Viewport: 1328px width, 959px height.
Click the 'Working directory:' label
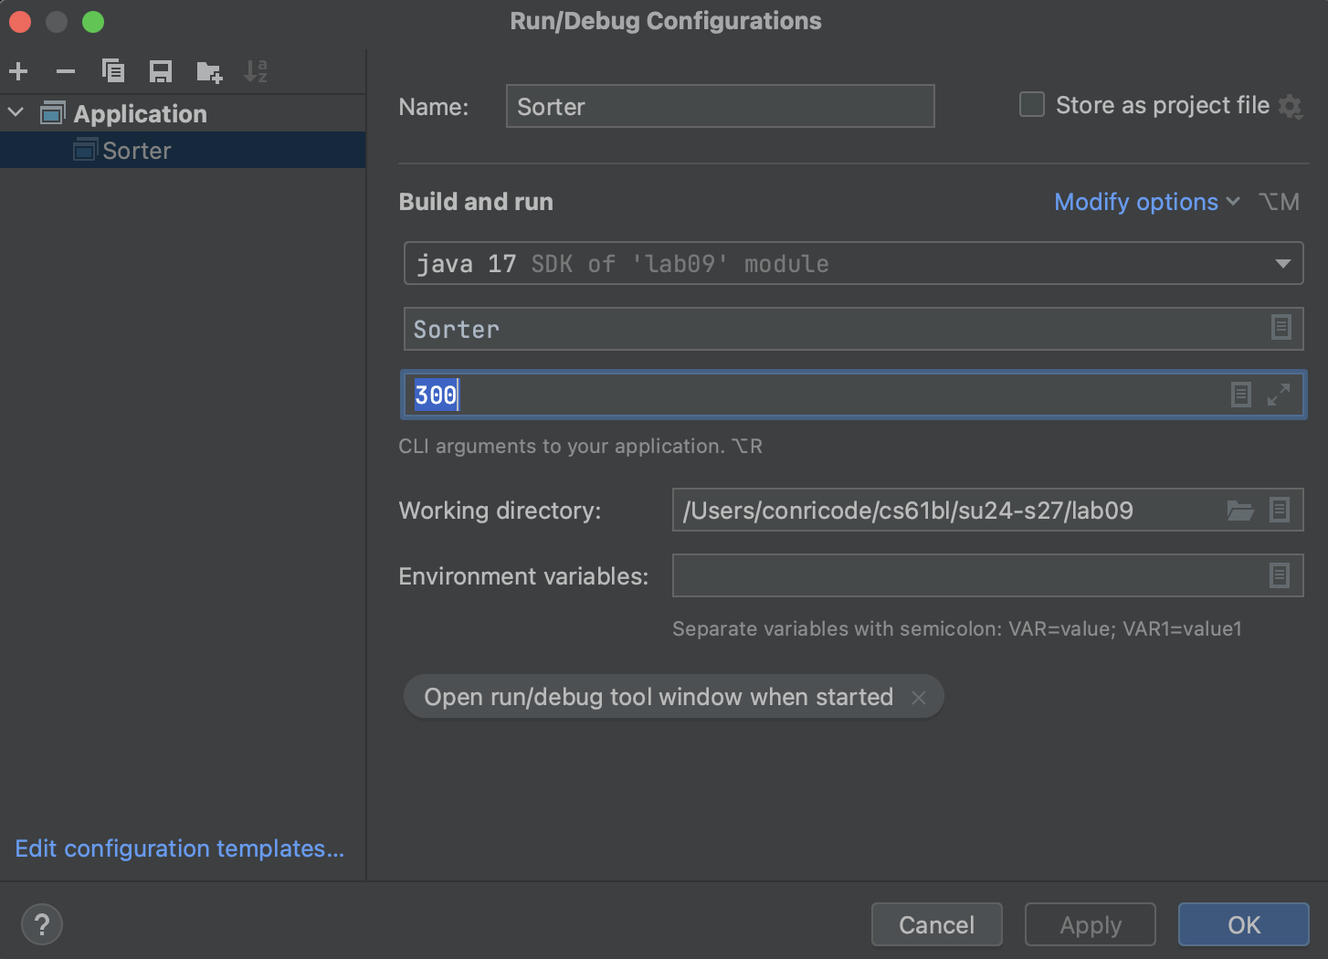(500, 511)
